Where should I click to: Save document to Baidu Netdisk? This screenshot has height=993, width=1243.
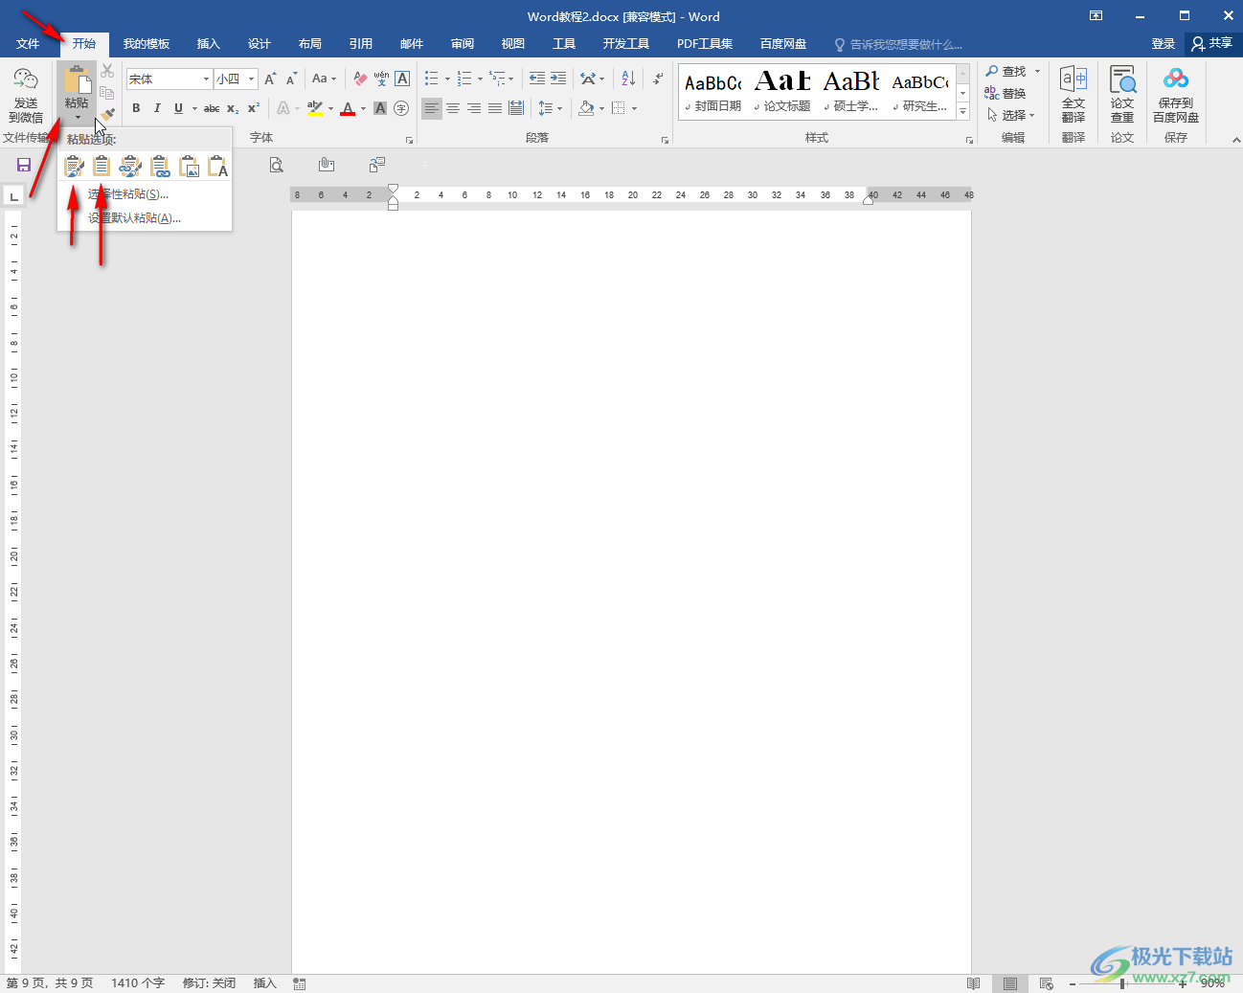(x=1176, y=95)
